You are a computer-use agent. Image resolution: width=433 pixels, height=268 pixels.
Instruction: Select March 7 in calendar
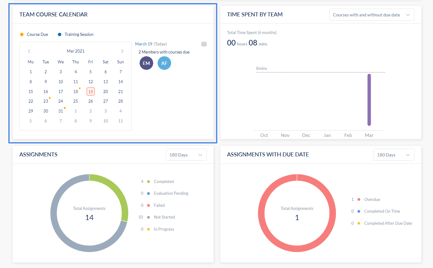tap(121, 72)
